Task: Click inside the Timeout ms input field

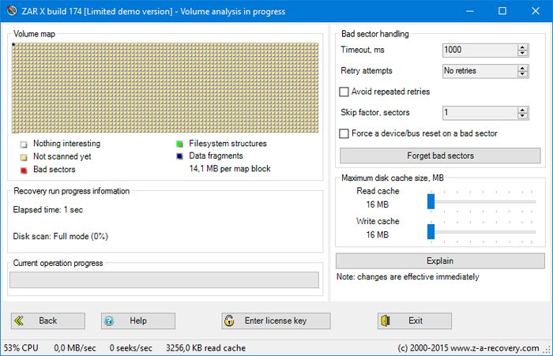Action: click(478, 50)
